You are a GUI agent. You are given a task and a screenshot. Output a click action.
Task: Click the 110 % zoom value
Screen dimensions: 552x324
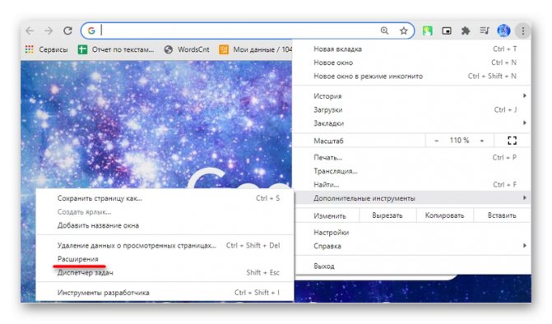coord(459,141)
